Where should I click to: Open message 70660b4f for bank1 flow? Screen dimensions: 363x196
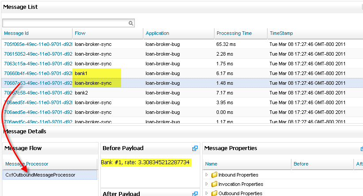click(x=38, y=73)
